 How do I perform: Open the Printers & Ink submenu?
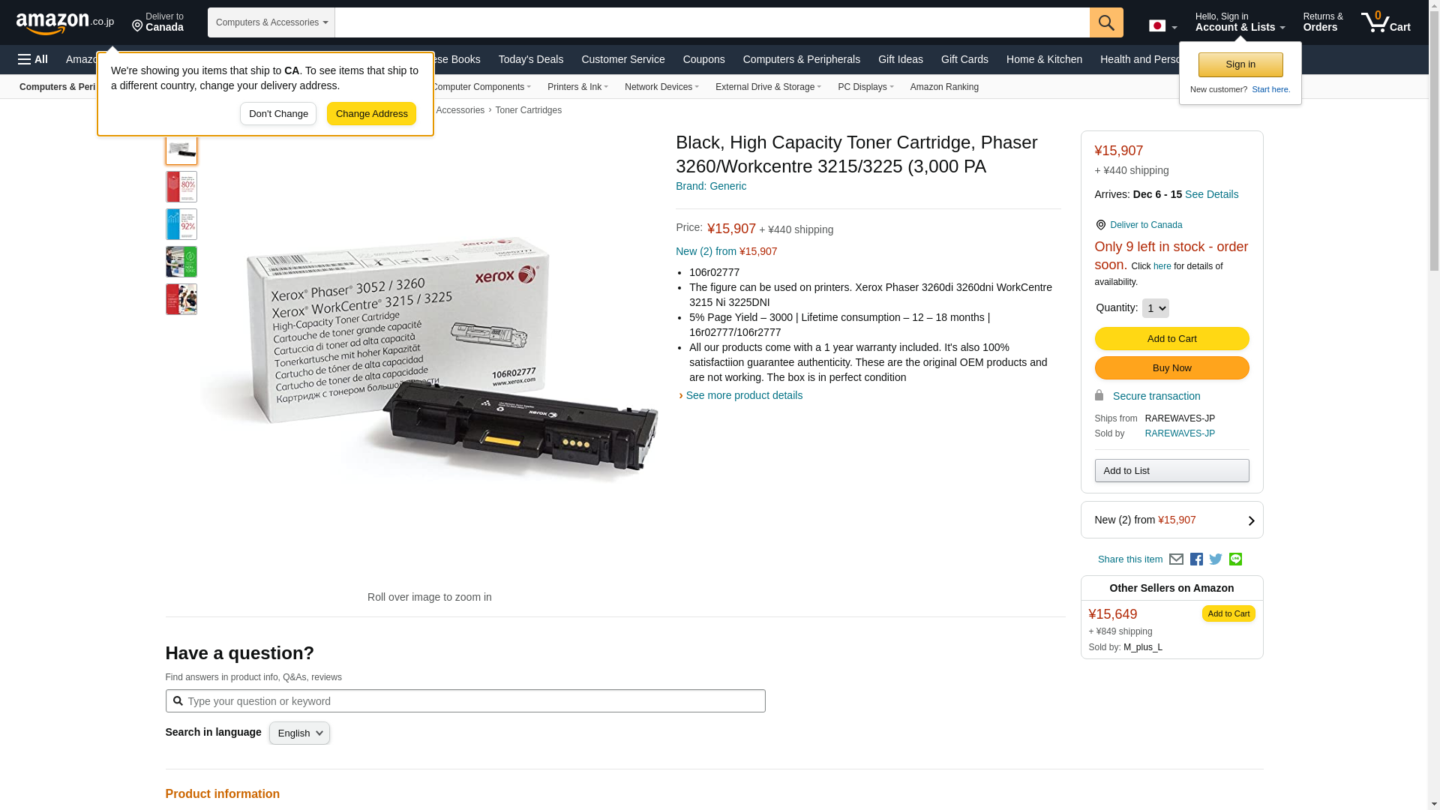(x=577, y=87)
